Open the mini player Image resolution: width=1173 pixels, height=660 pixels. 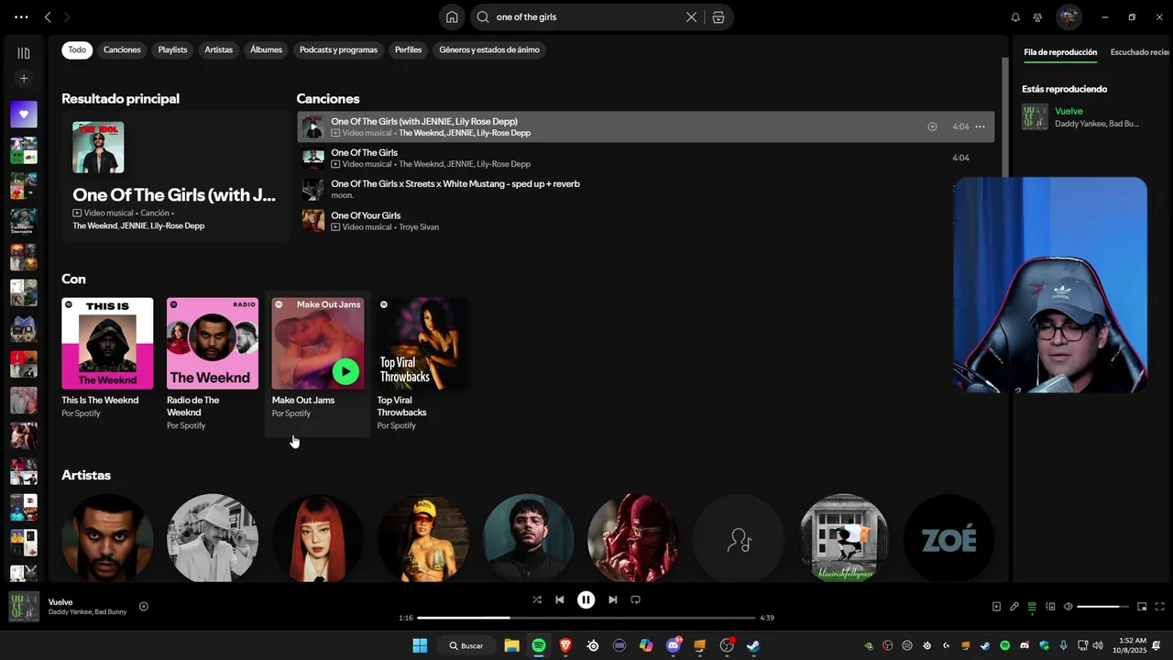coord(1142,607)
